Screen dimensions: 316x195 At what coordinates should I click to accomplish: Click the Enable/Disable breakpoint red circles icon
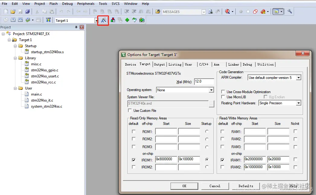[x=255, y=11]
